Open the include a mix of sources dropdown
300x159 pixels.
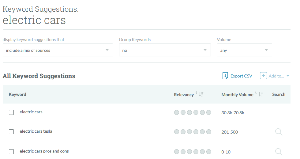tap(58, 50)
